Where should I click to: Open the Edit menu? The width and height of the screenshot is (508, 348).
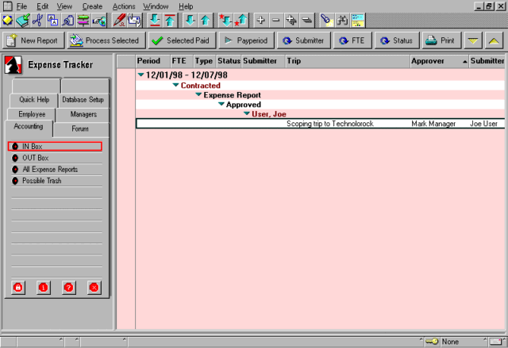pyautogui.click(x=42, y=6)
